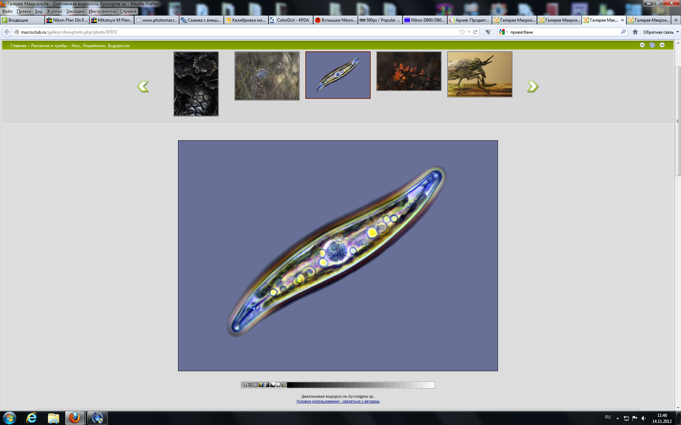
Task: Click rewind icon in green header bar
Action: pyautogui.click(x=642, y=45)
